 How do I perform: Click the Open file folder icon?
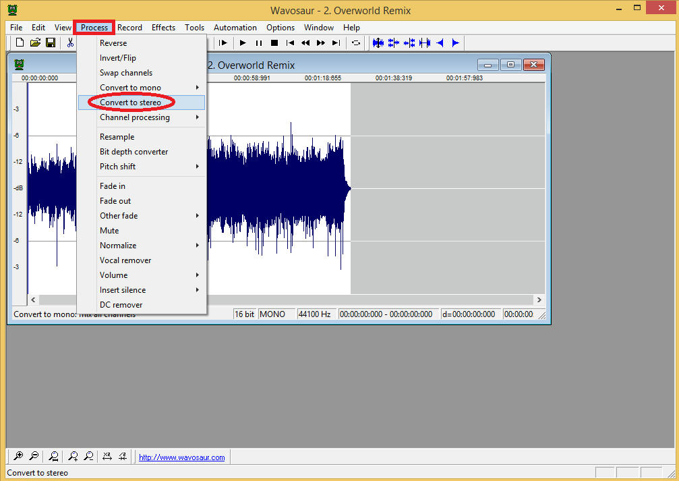35,43
